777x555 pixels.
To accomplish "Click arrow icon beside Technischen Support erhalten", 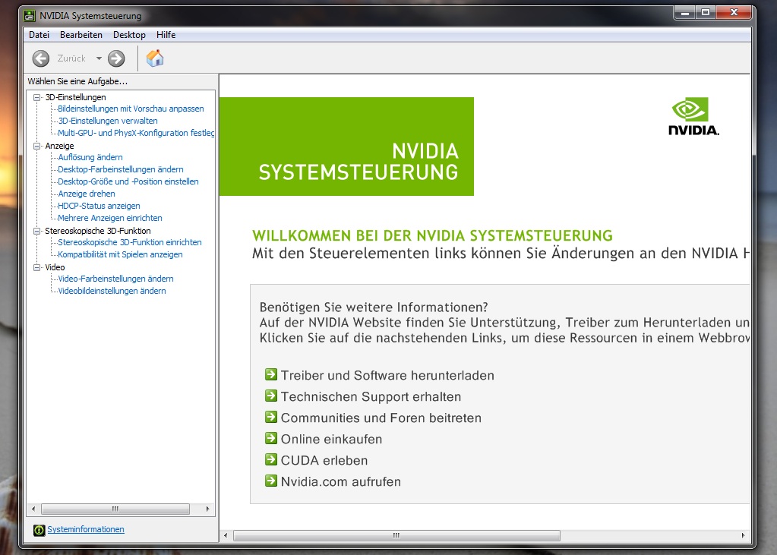I will [x=271, y=396].
